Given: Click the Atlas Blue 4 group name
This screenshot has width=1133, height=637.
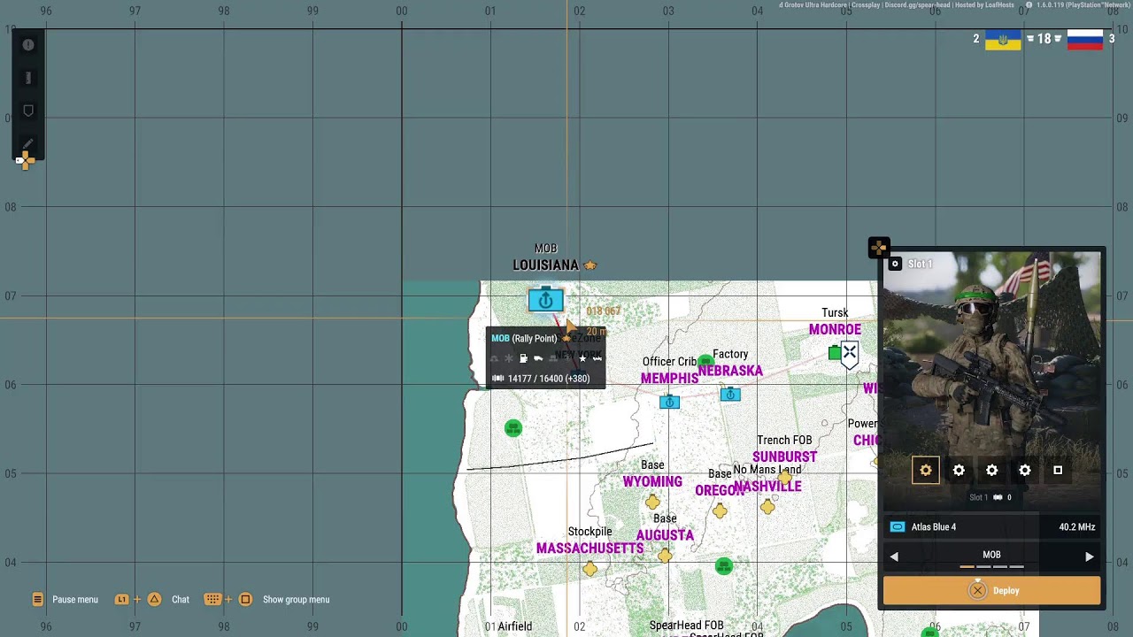Looking at the screenshot, I should tap(934, 527).
